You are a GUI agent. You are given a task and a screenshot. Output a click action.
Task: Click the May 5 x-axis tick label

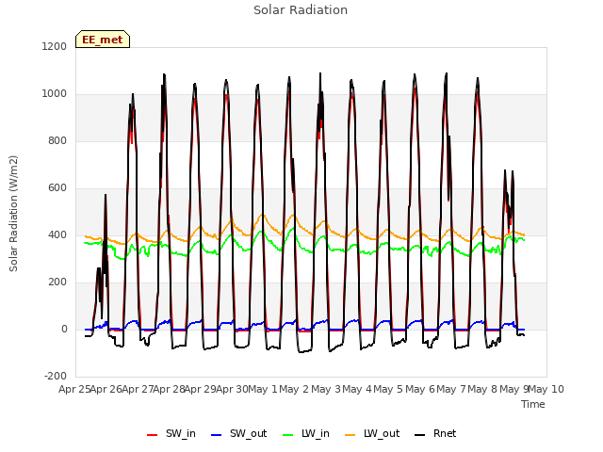388,389
